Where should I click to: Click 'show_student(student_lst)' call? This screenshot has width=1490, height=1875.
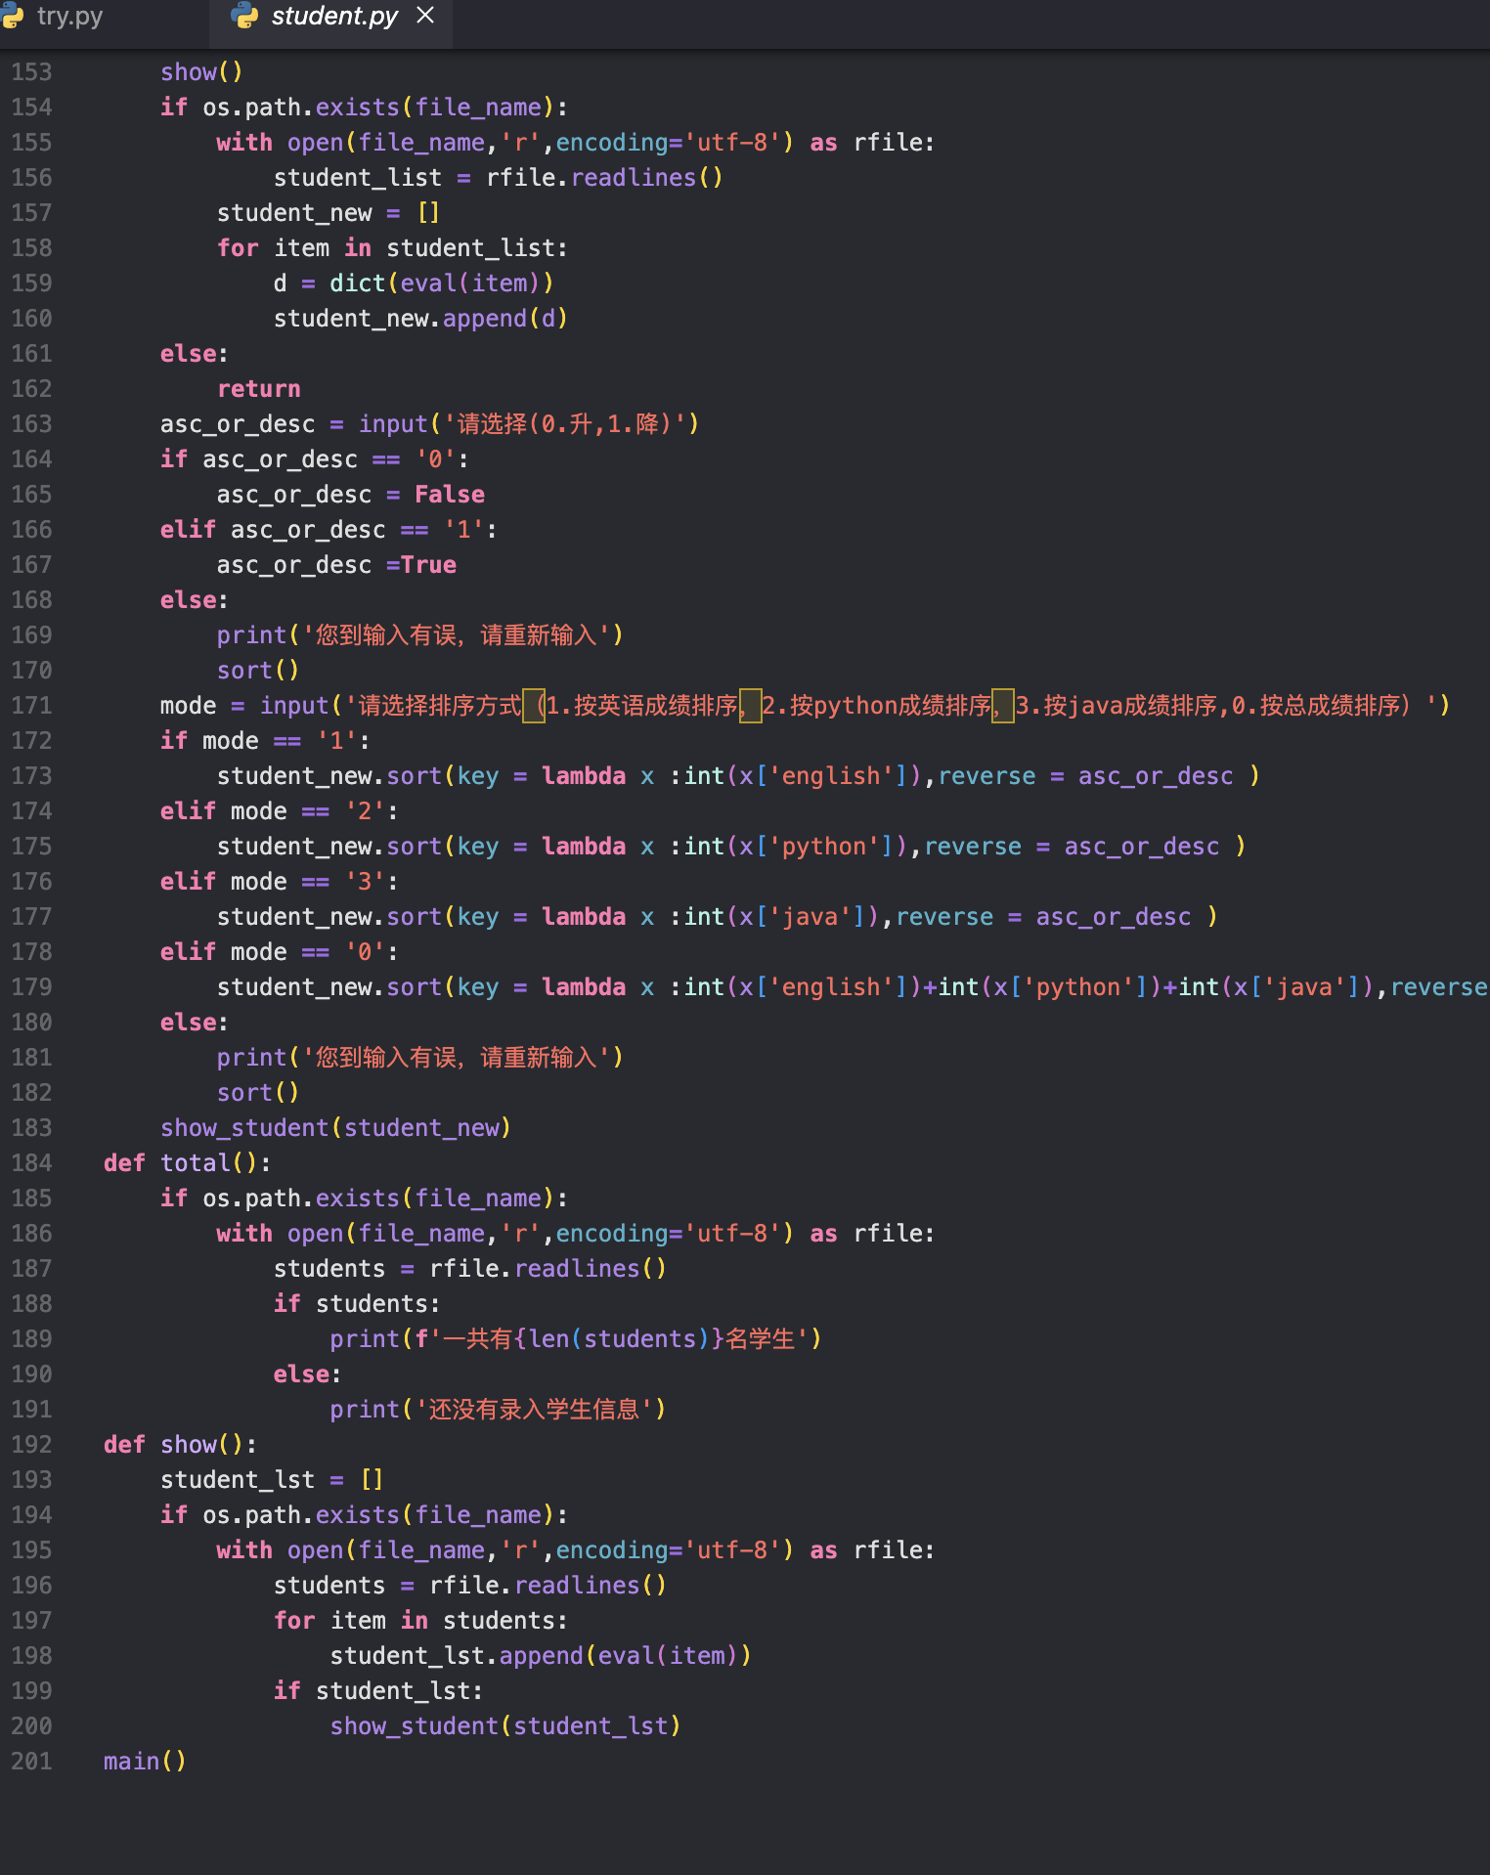(x=505, y=1726)
